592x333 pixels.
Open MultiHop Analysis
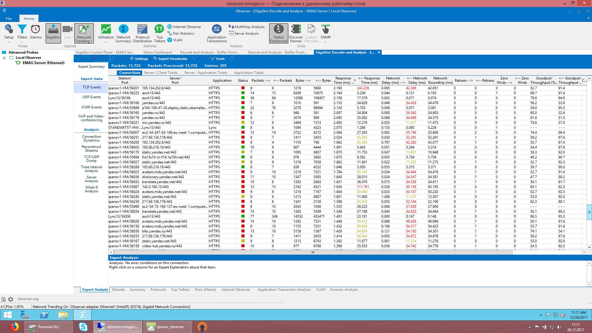click(246, 27)
